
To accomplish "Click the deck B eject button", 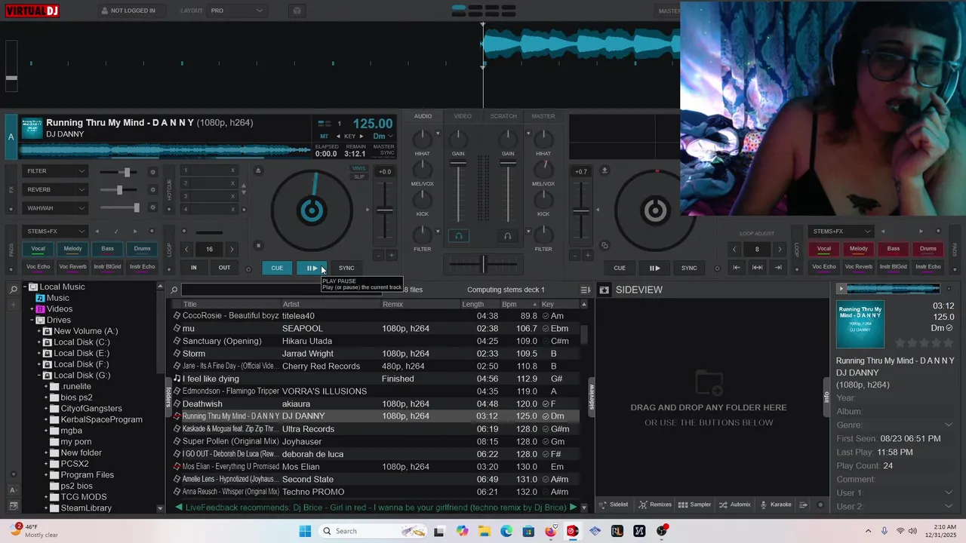I will (x=604, y=170).
